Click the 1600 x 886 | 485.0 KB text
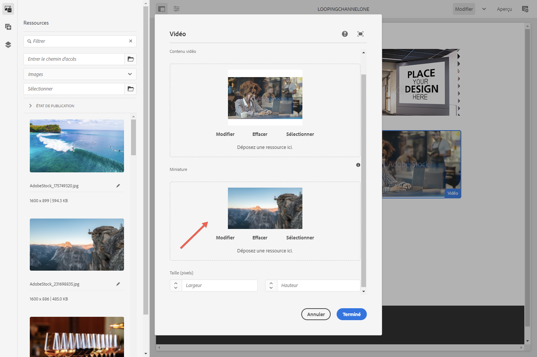This screenshot has height=357, width=537. [49, 299]
